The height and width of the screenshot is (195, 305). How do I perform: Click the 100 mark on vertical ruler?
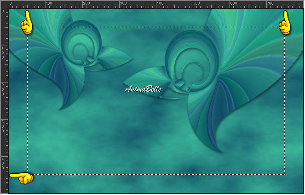[3, 53]
